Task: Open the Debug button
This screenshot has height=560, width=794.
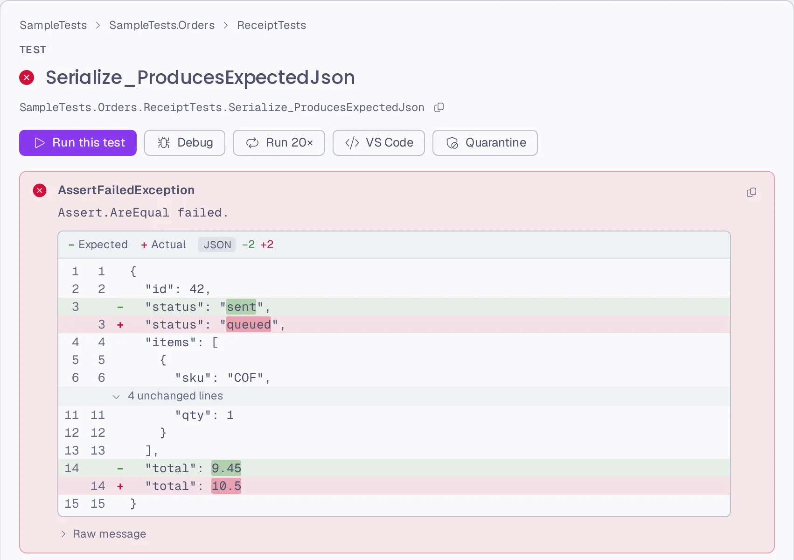Action: [185, 143]
